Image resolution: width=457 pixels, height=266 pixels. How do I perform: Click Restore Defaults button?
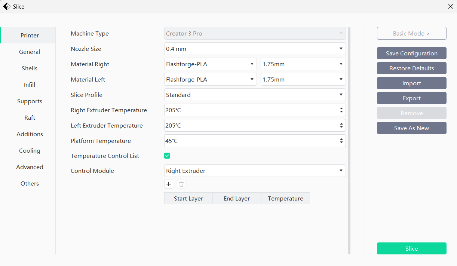(x=411, y=68)
